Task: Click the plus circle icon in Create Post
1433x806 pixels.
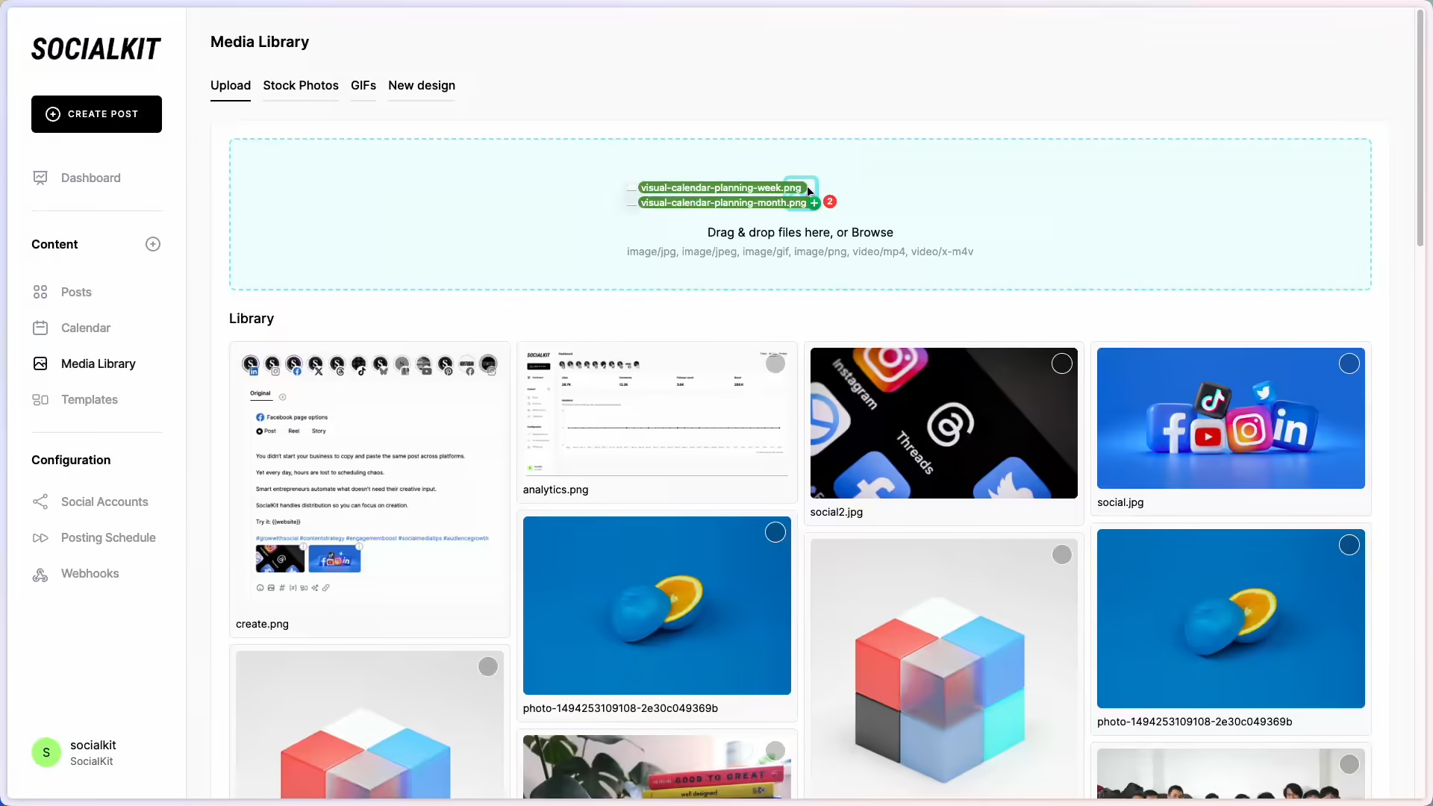Action: 53,114
